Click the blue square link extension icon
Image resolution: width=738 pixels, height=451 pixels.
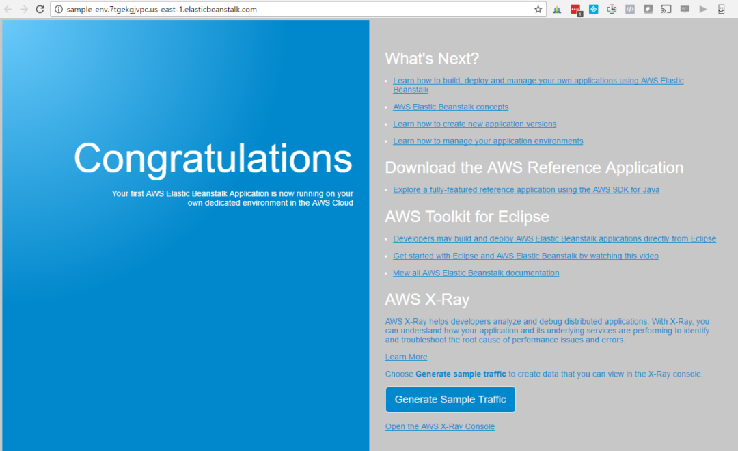pos(593,10)
